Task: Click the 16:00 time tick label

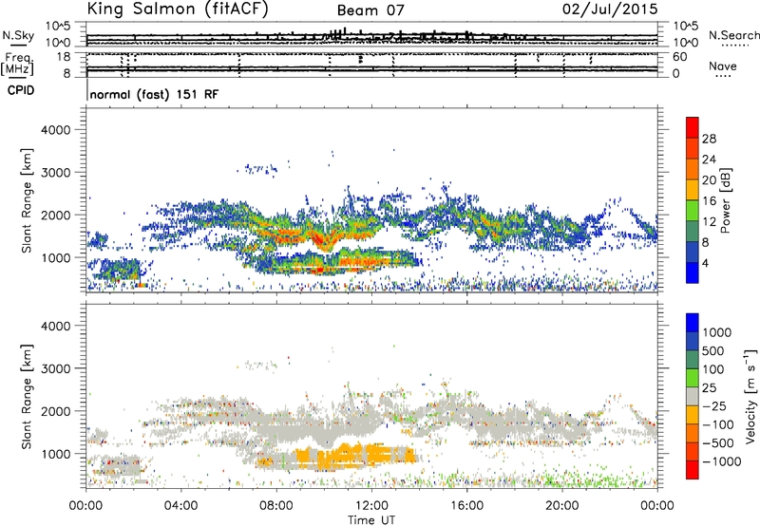Action: click(466, 506)
